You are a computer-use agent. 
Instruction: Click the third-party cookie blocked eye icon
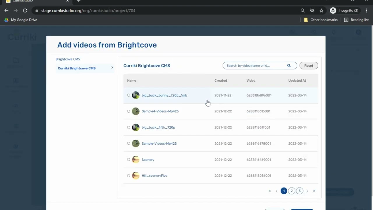(312, 10)
